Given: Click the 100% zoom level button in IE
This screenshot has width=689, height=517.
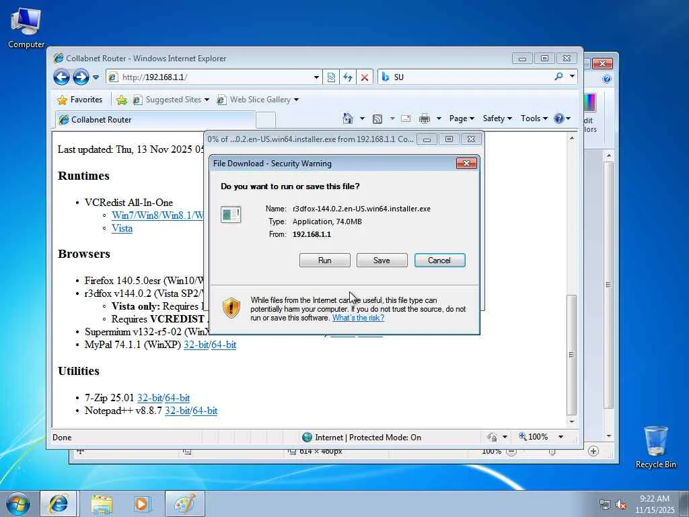Looking at the screenshot, I should click(533, 437).
